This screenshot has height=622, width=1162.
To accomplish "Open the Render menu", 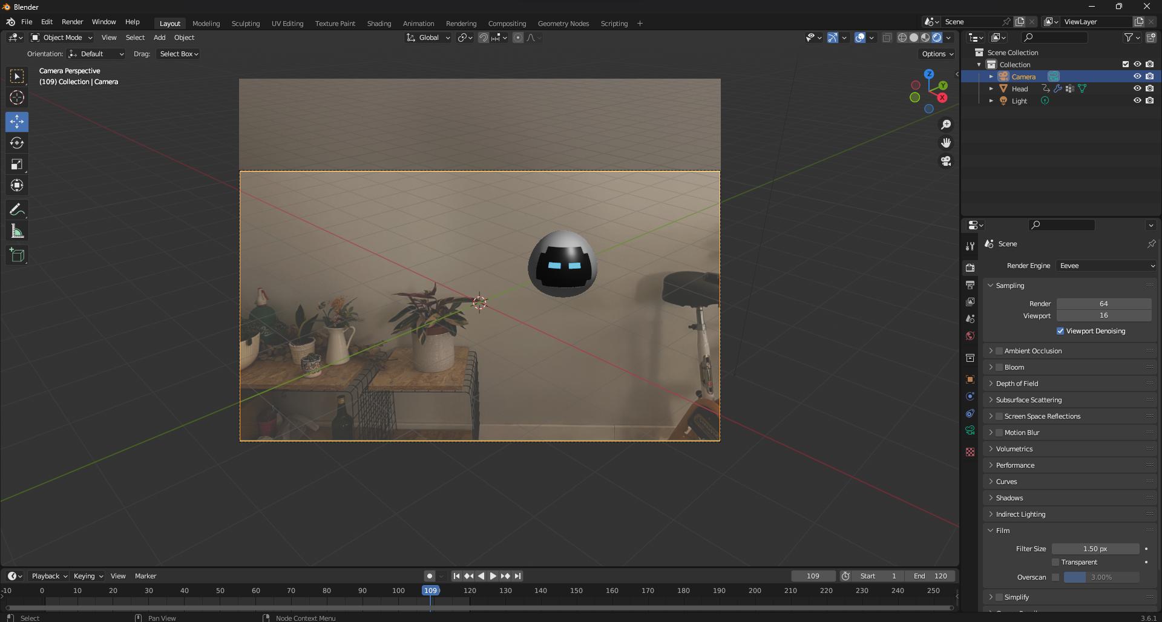I will click(73, 22).
